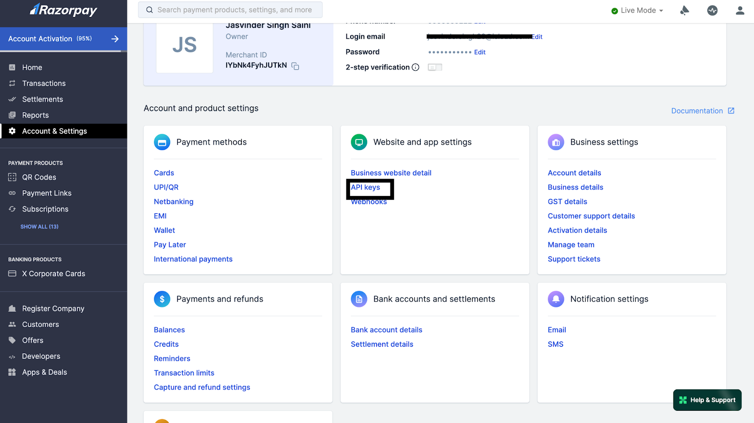Click the Payment methods card icon
754x423 pixels.
[x=162, y=142]
